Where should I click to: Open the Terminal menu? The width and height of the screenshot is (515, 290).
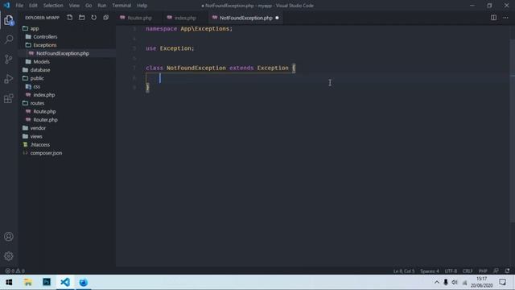122,6
